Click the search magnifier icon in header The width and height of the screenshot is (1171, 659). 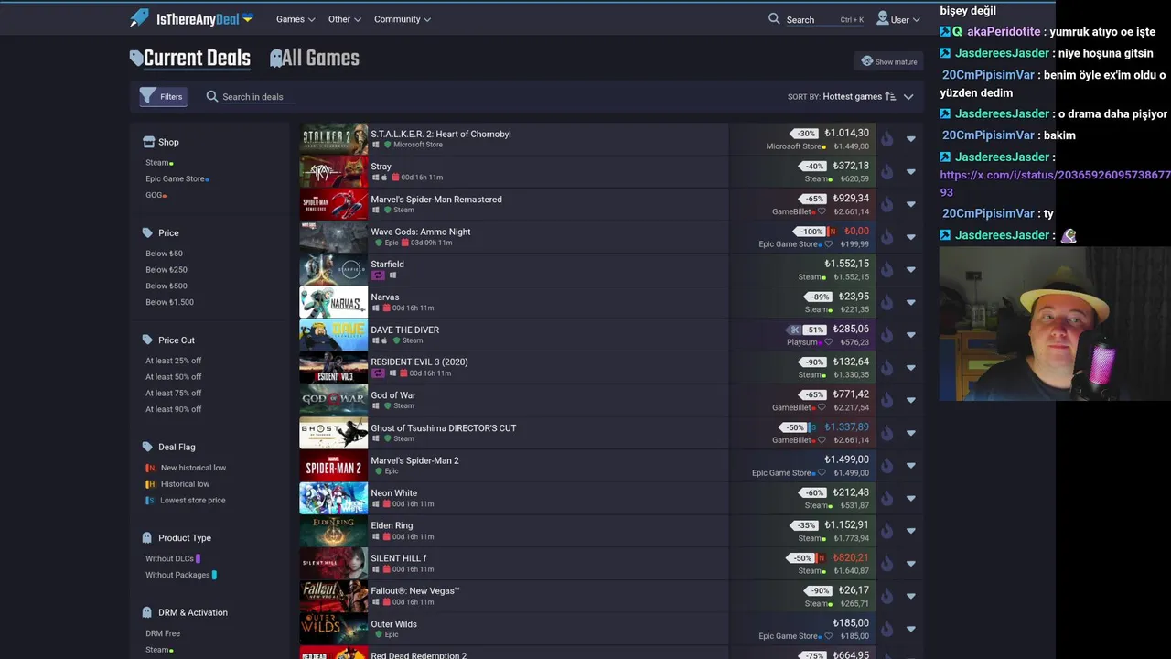click(774, 18)
